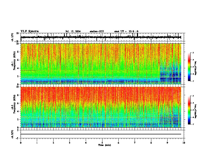Click the ch.2 "Frequency (kHz)" axis label
Viewport: 207px width, 160px height.
click(x=15, y=104)
